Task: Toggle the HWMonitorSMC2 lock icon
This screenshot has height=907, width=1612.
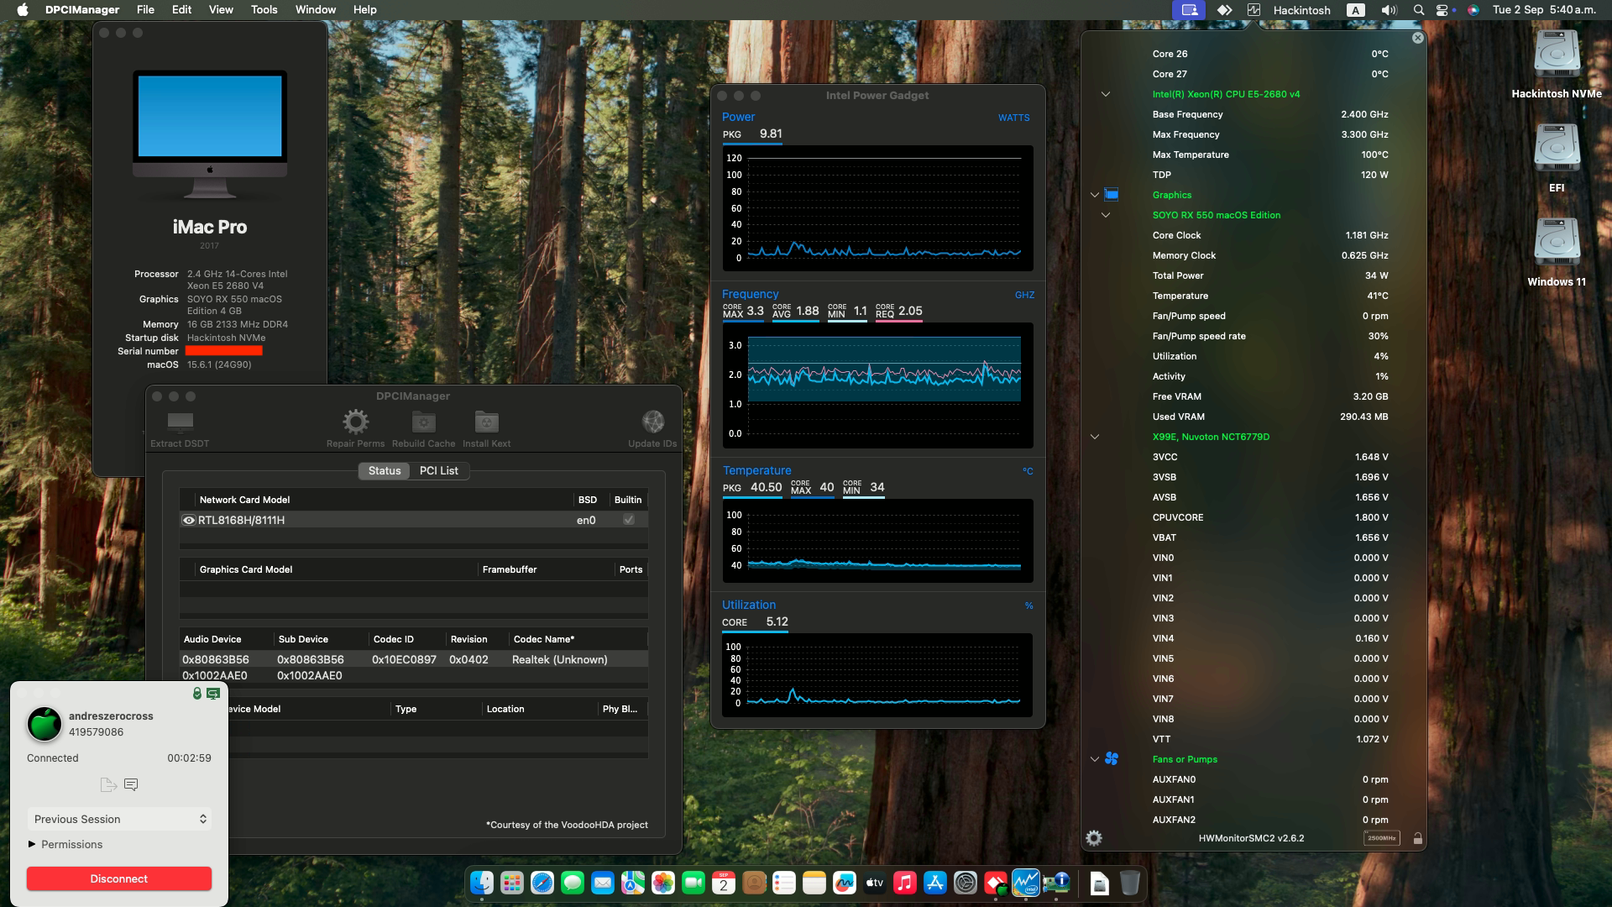Action: [1417, 838]
